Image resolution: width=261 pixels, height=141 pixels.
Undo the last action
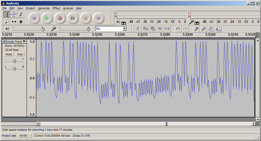(178, 29)
